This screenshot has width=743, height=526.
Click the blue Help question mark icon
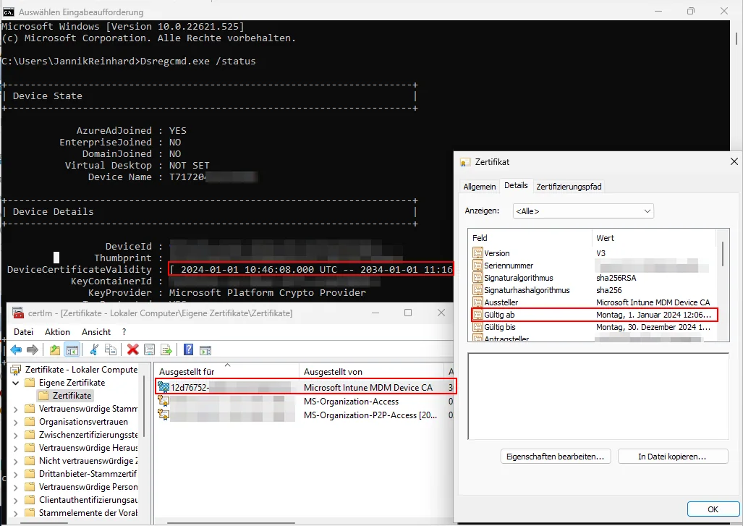[x=188, y=350]
